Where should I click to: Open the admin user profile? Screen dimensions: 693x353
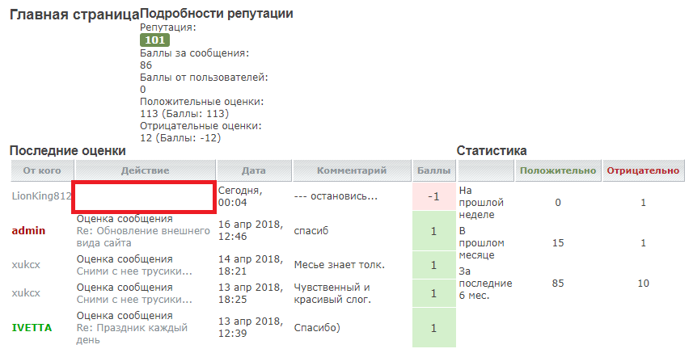pyautogui.click(x=28, y=230)
